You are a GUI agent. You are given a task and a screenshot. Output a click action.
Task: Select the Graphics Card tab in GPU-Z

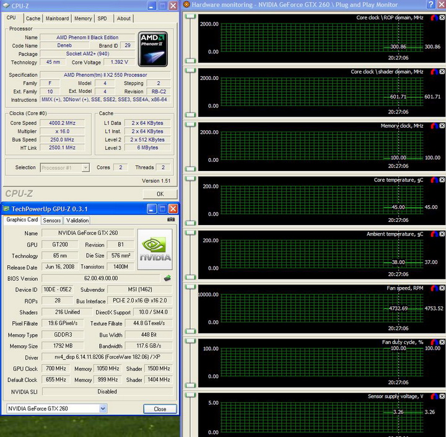point(22,219)
